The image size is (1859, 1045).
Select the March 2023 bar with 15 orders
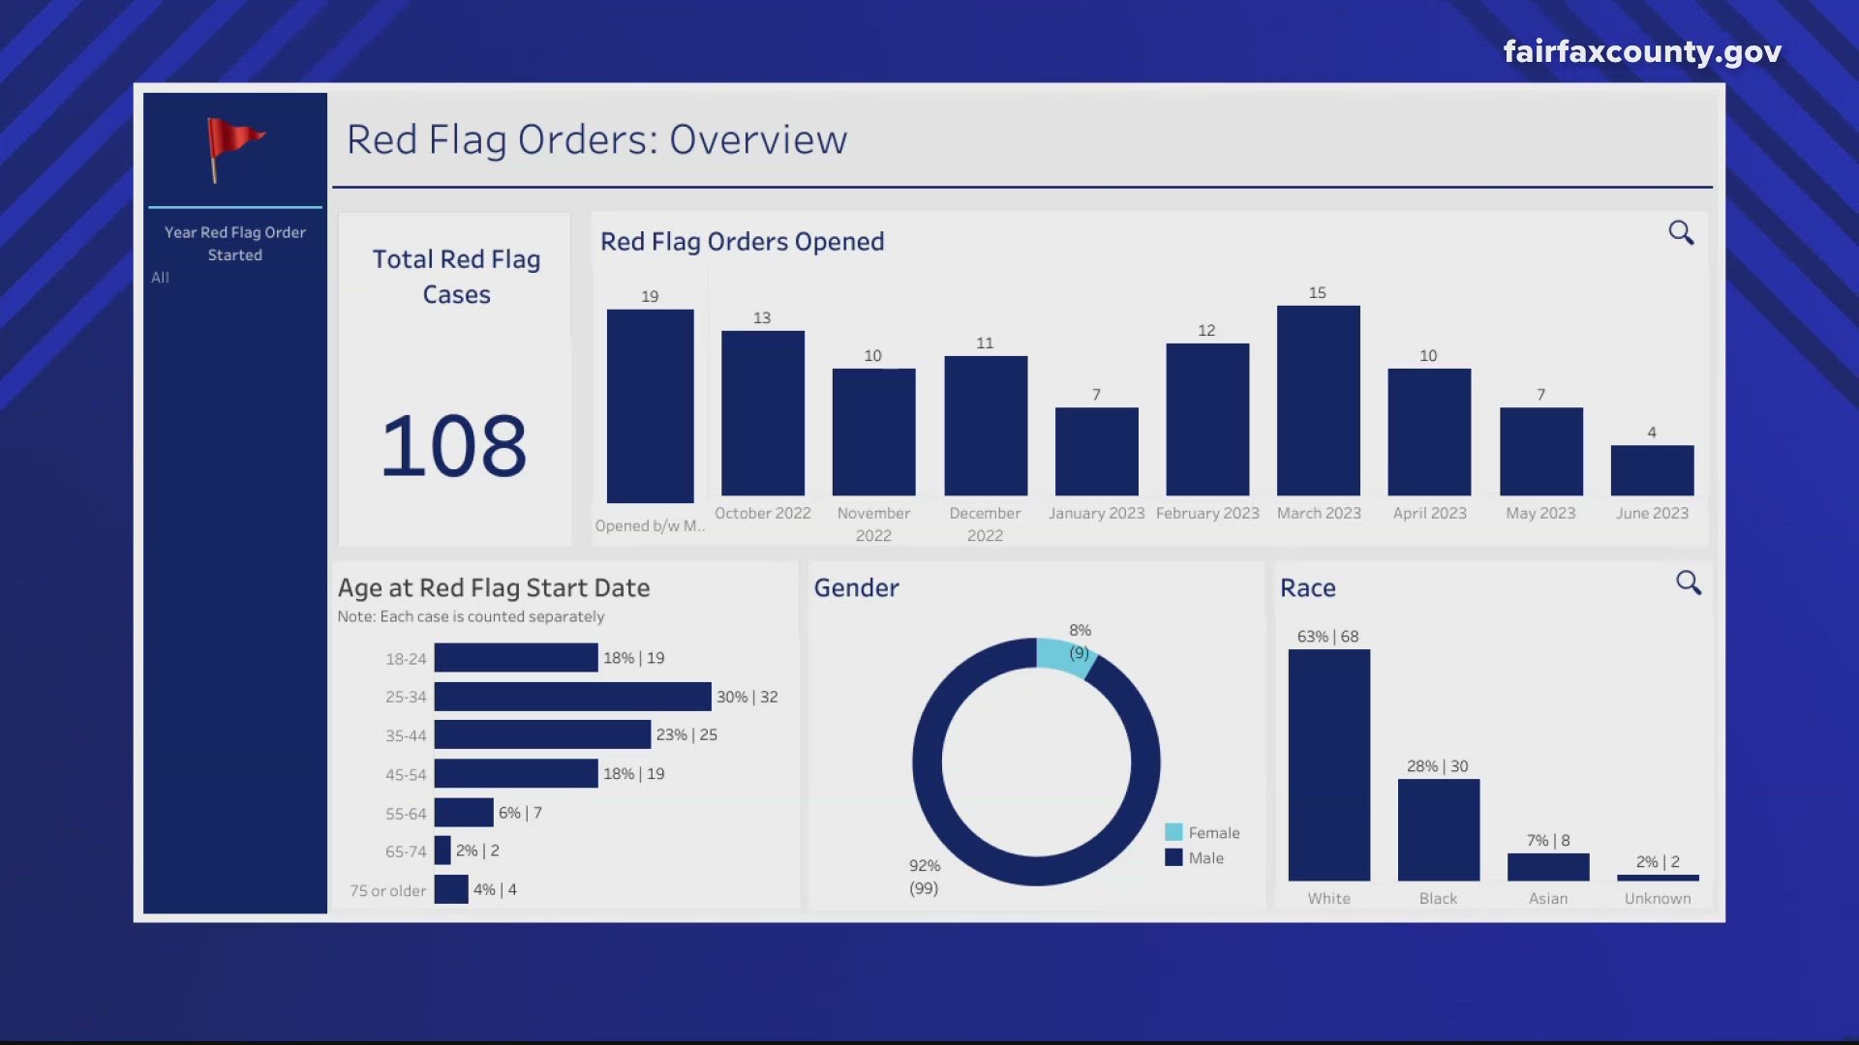(1319, 401)
